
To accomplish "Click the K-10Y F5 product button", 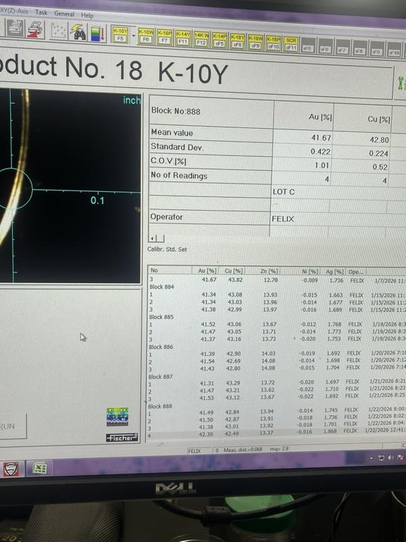I will coord(120,35).
